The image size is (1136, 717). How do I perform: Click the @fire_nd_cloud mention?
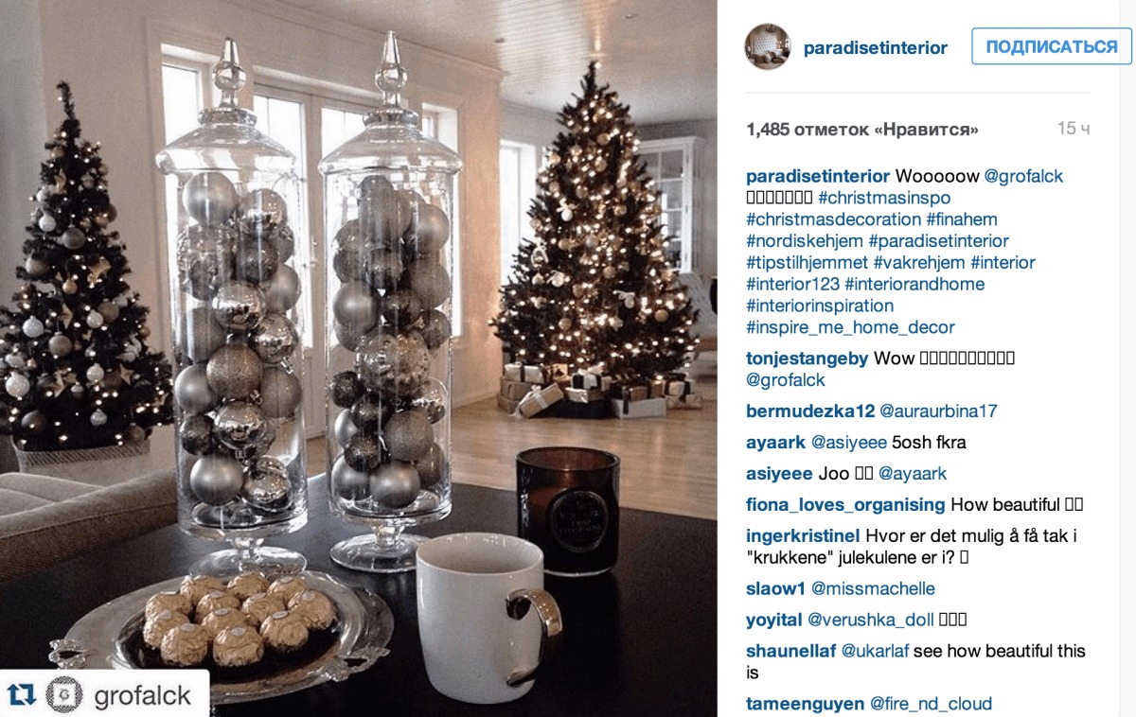tap(931, 704)
